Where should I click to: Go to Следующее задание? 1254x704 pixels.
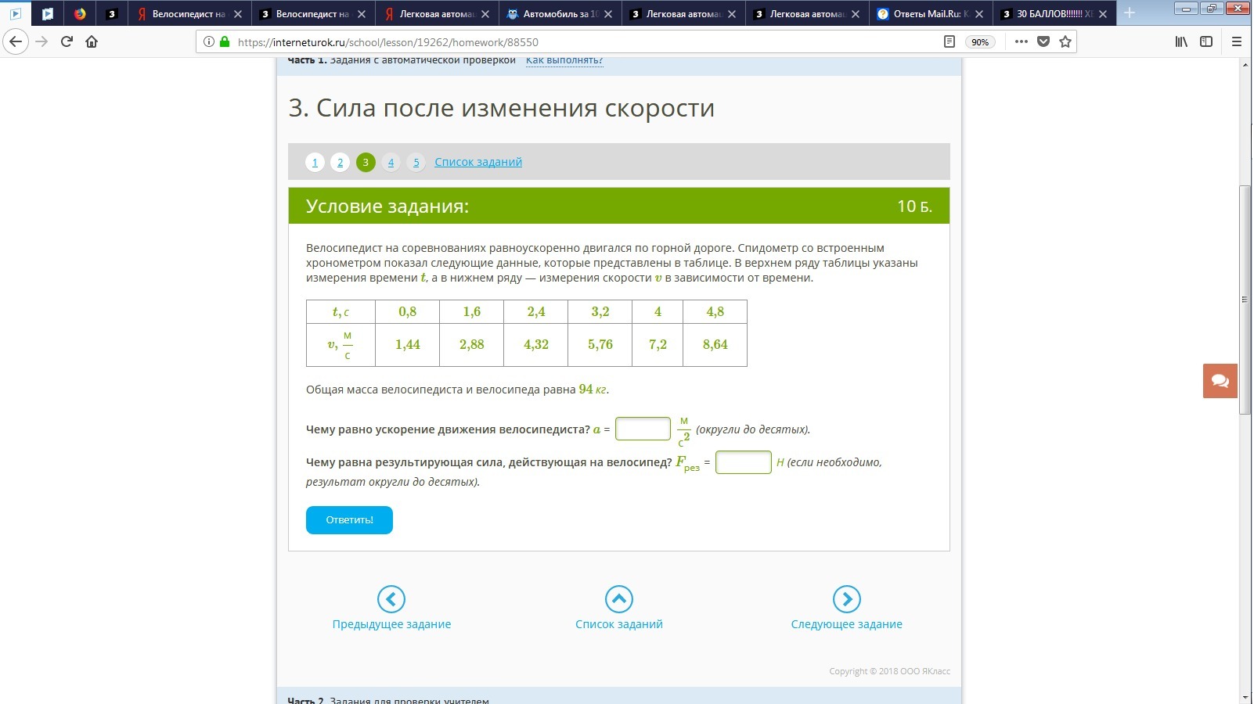tap(846, 608)
